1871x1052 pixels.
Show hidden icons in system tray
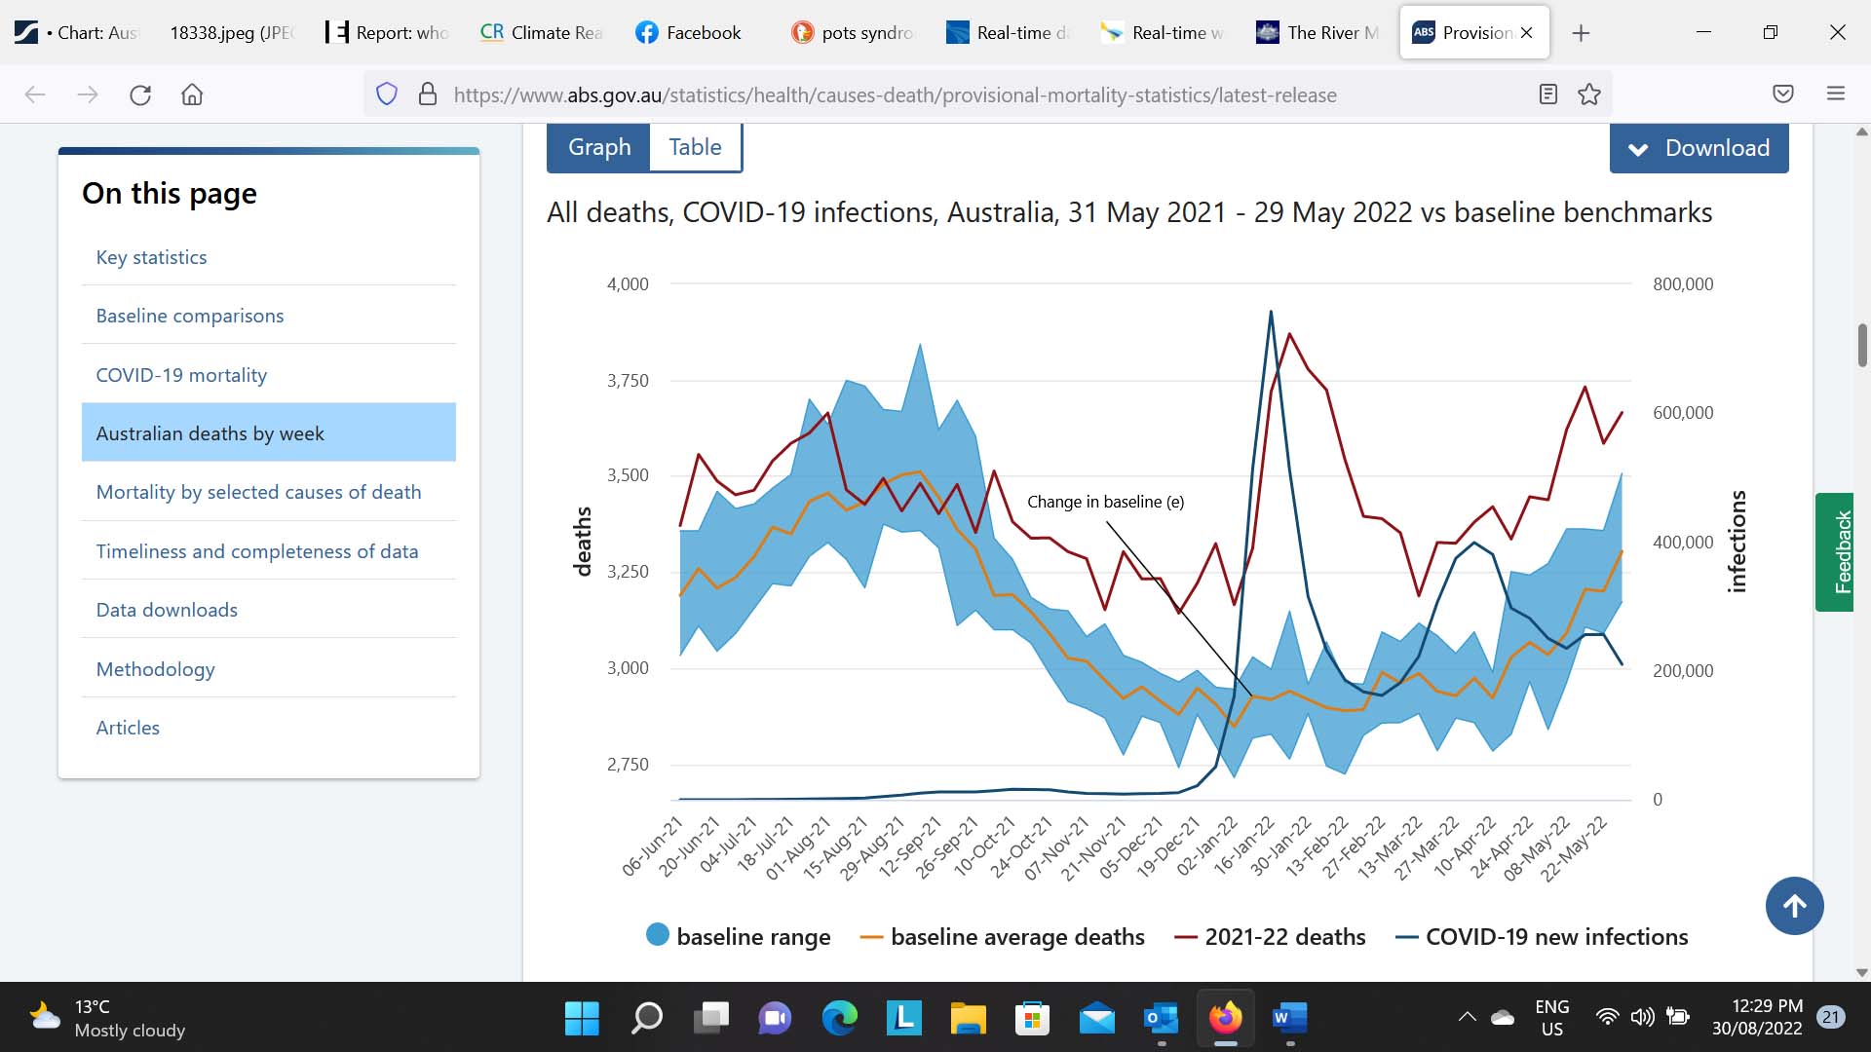1466,1017
